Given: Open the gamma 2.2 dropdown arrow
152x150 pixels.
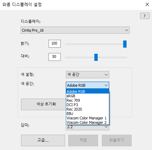Looking at the screenshot, I should click(x=106, y=127).
